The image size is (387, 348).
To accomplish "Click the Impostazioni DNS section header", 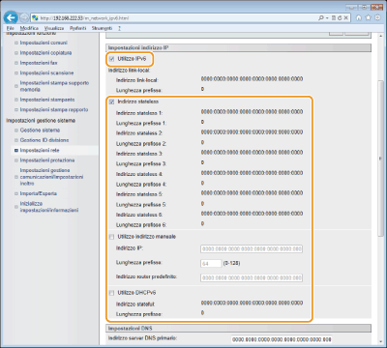I will click(x=239, y=329).
